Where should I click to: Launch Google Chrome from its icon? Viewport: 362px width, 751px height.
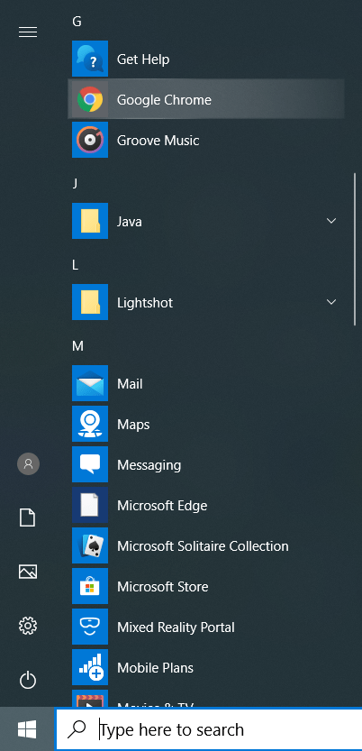click(x=90, y=99)
